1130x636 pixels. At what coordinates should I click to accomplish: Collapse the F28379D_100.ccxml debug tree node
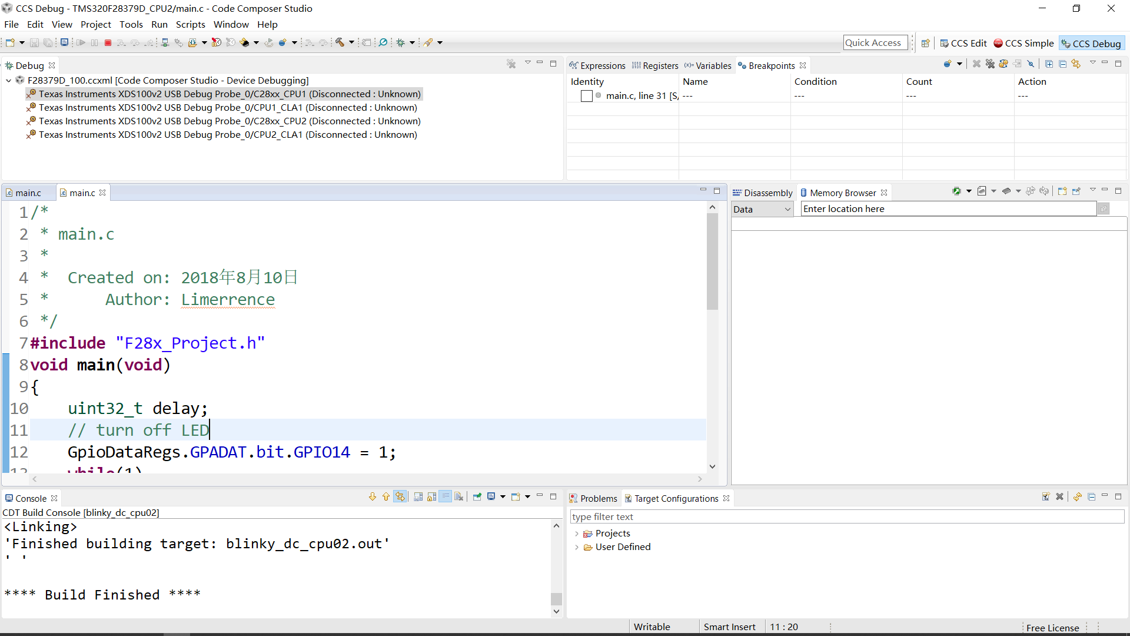pos(9,80)
